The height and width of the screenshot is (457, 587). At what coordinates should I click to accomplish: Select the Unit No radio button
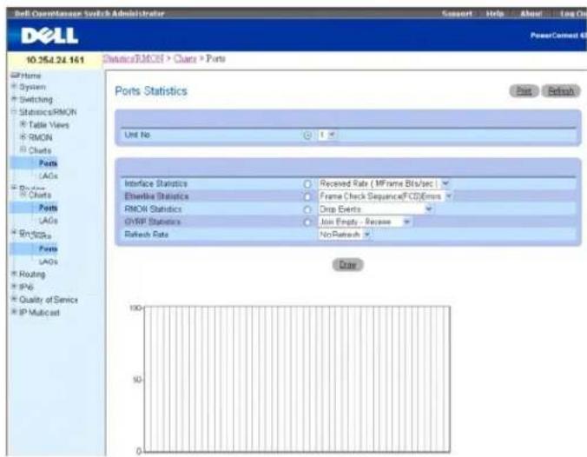pos(307,136)
